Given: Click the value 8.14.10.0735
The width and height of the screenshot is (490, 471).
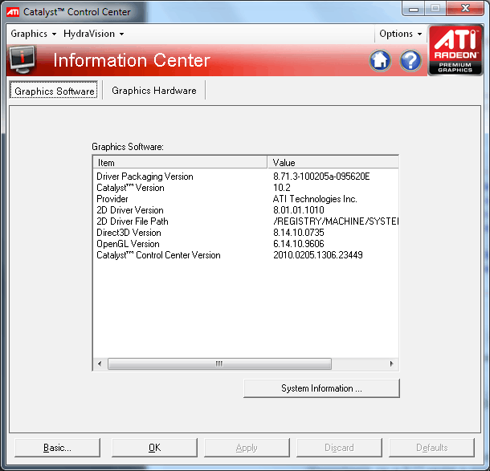Looking at the screenshot, I should coord(299,233).
